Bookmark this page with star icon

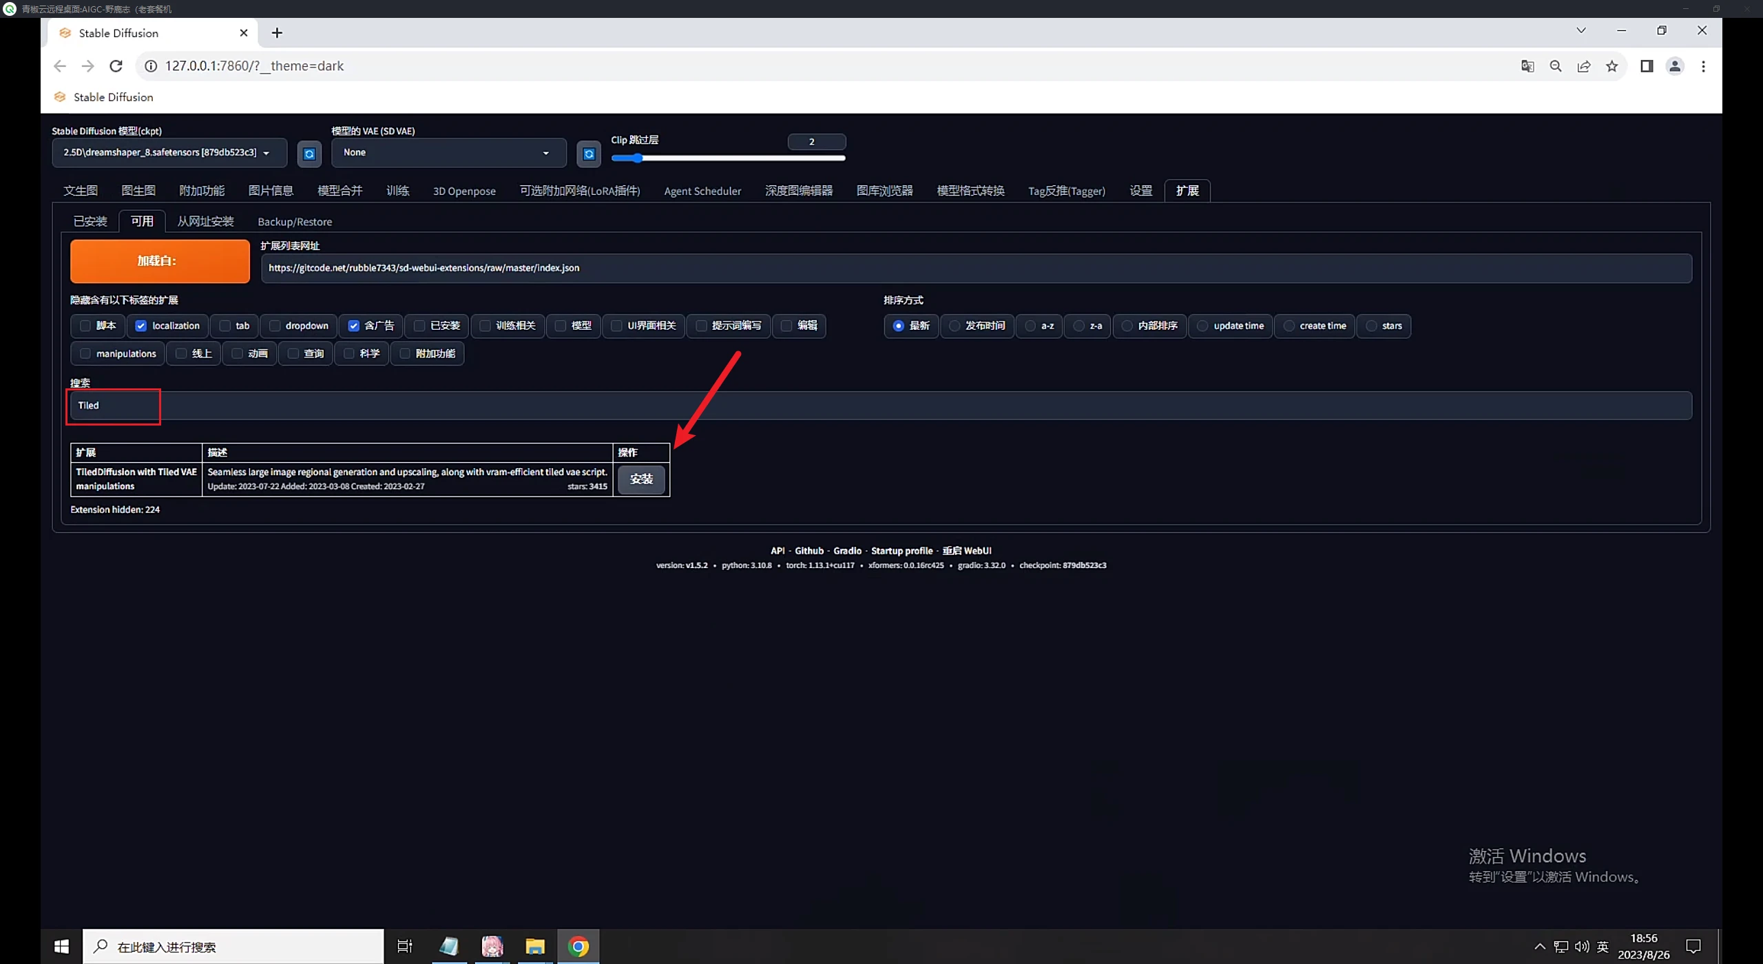click(1612, 66)
